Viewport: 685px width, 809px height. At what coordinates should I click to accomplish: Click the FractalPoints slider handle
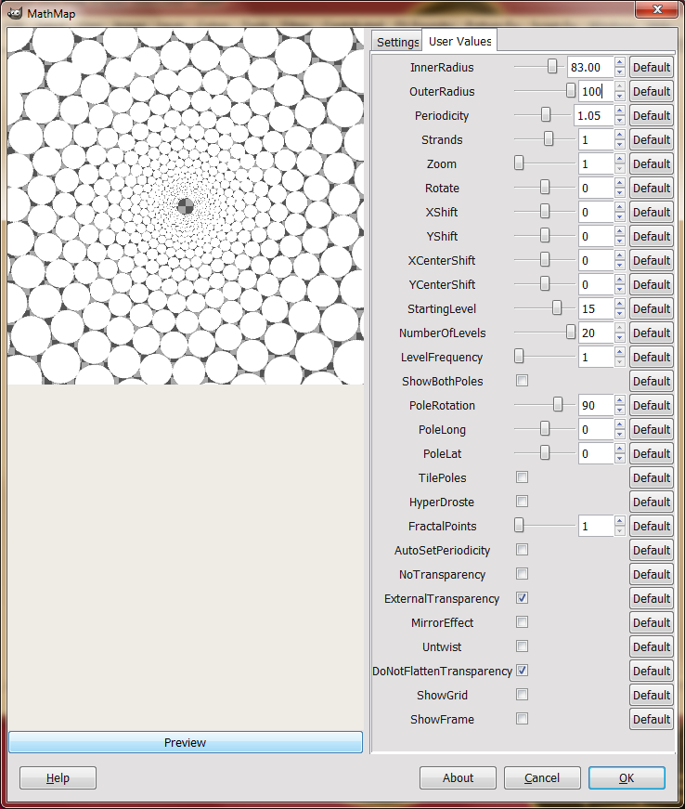click(519, 525)
